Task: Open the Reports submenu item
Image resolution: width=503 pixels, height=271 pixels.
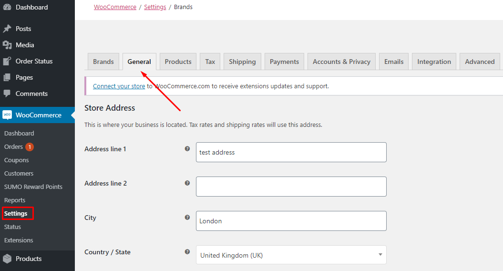Action: pos(14,200)
